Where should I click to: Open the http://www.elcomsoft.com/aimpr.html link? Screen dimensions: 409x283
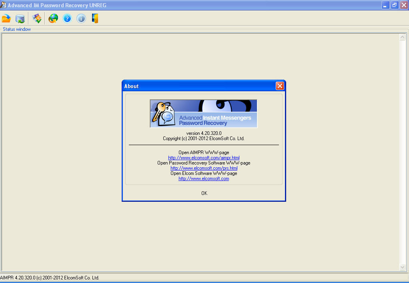click(x=204, y=158)
